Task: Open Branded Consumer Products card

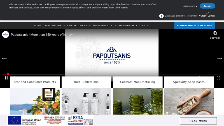Action: click(x=35, y=82)
